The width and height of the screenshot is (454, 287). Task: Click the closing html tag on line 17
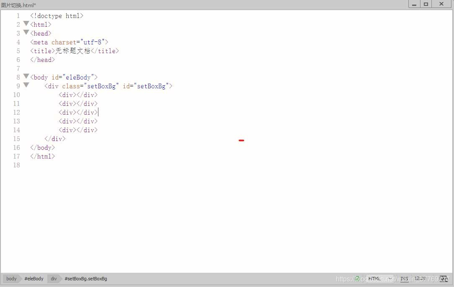pyautogui.click(x=42, y=156)
